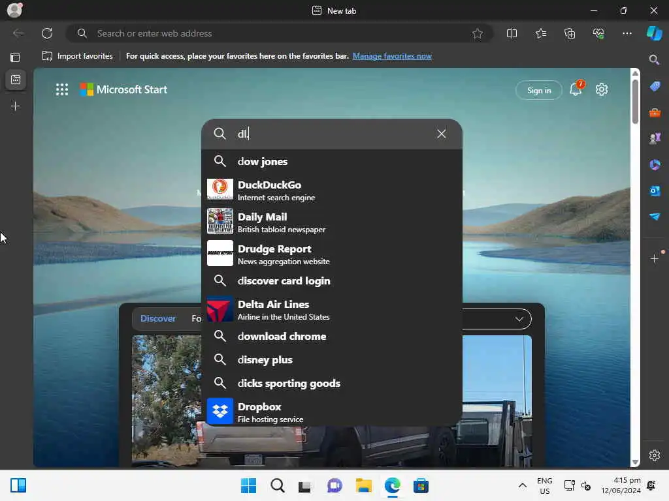Add a new tab with plus icon
669x501 pixels.
pos(16,106)
